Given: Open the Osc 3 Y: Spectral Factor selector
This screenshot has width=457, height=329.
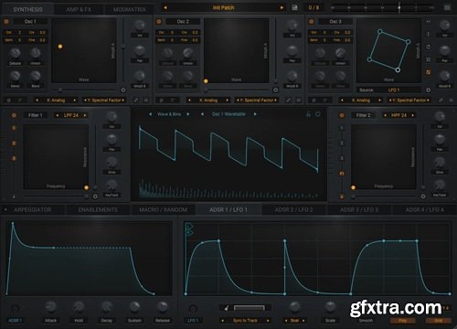Looking at the screenshot, I should click(409, 100).
